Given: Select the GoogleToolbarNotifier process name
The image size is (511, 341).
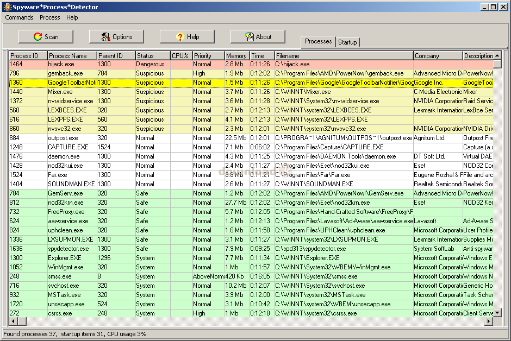Looking at the screenshot, I should point(72,83).
